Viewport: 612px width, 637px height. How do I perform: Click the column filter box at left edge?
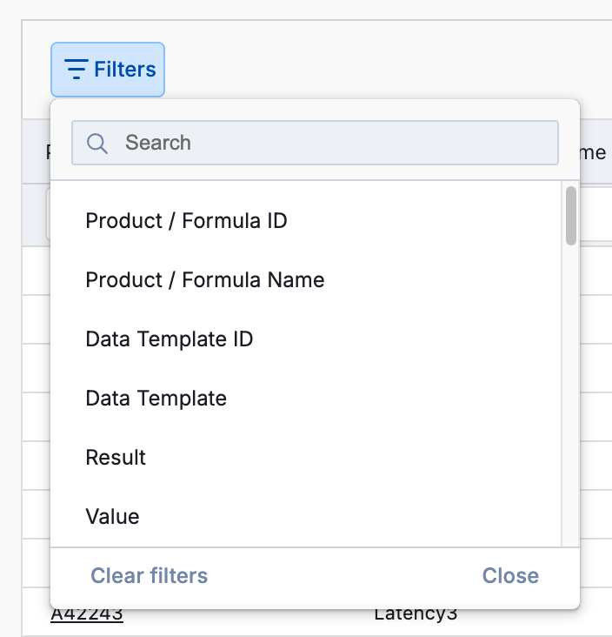coord(47,214)
